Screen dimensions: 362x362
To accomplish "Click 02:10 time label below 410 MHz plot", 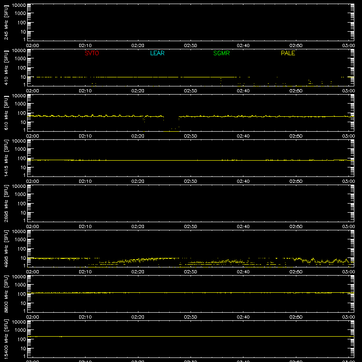I will coord(85,91).
